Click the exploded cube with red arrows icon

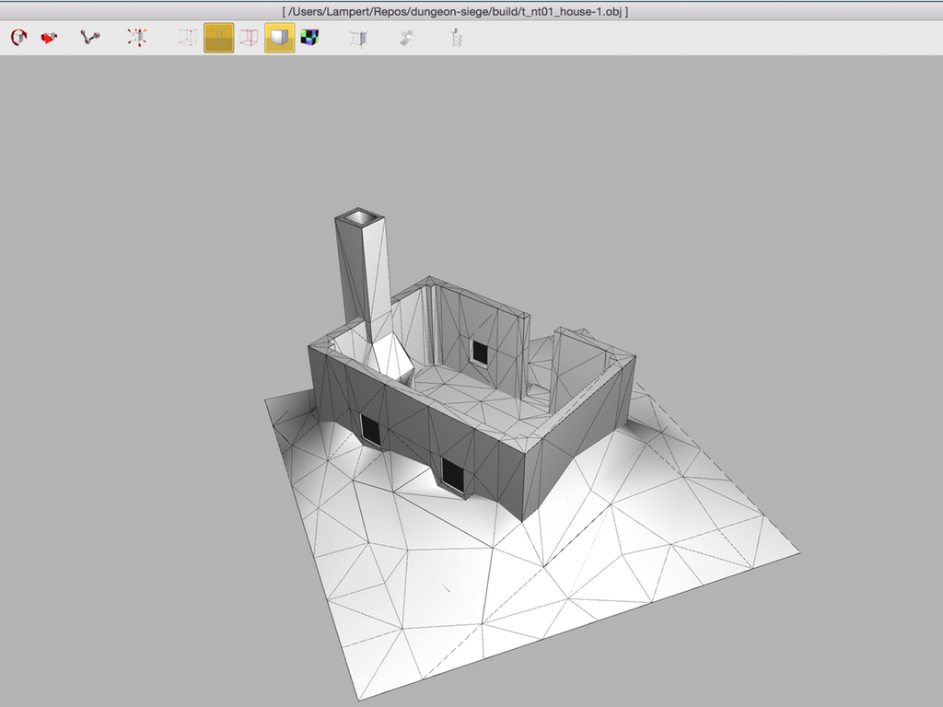pyautogui.click(x=136, y=38)
